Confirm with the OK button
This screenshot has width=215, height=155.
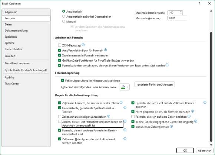coord(185,151)
